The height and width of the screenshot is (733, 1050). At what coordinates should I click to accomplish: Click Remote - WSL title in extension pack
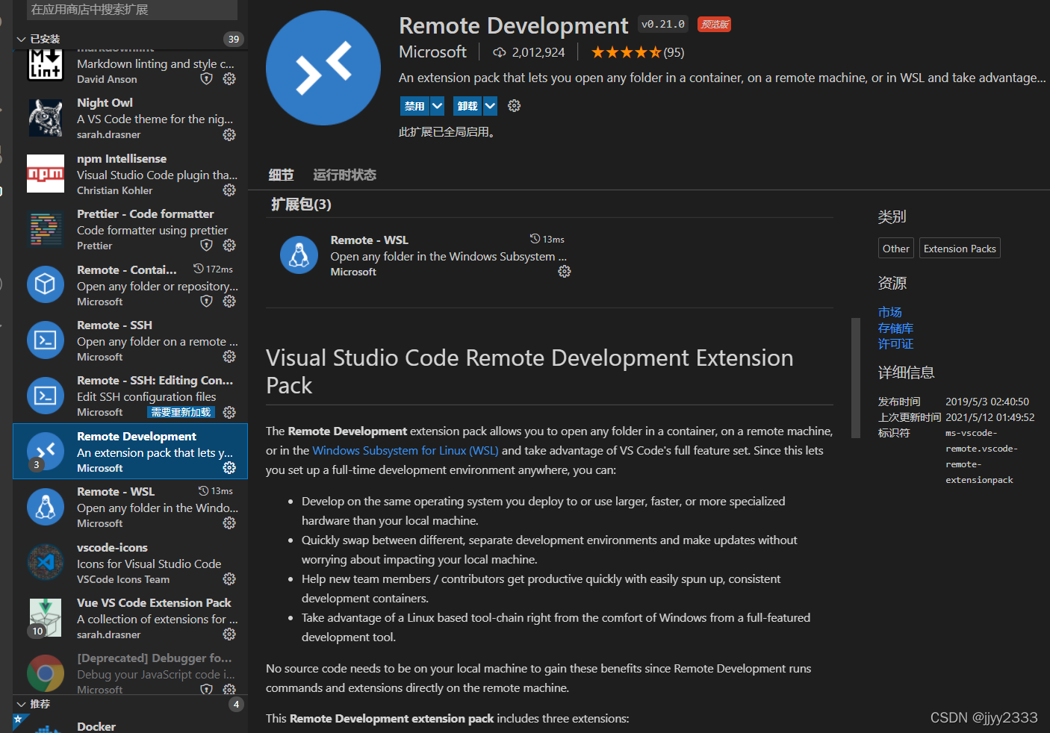(x=369, y=240)
